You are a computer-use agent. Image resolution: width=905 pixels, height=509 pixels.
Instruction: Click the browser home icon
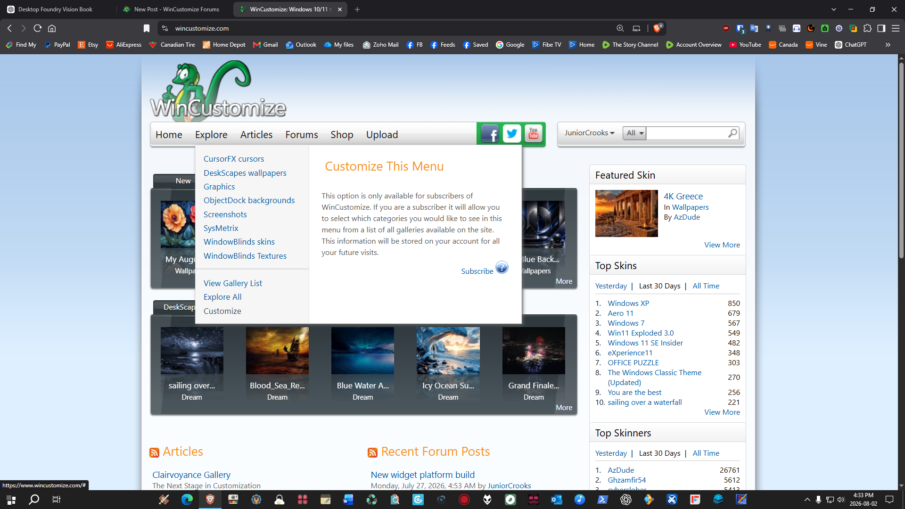(52, 28)
